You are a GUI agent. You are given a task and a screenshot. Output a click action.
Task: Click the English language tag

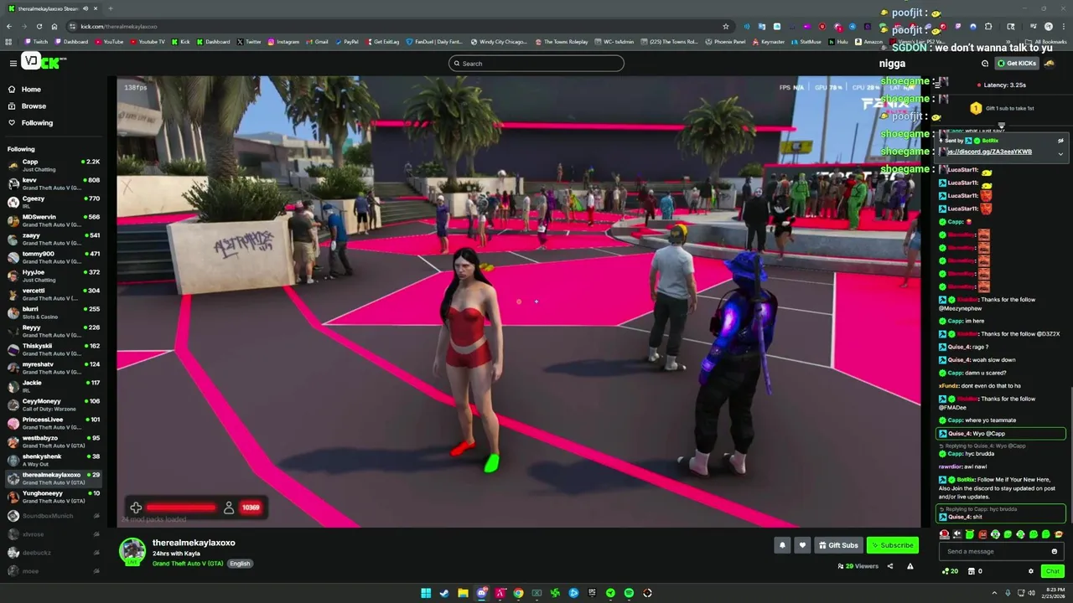point(240,564)
